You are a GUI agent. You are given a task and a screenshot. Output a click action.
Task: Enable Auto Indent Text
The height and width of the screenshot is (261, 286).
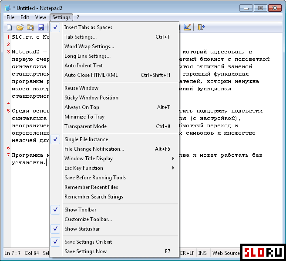coord(114,66)
